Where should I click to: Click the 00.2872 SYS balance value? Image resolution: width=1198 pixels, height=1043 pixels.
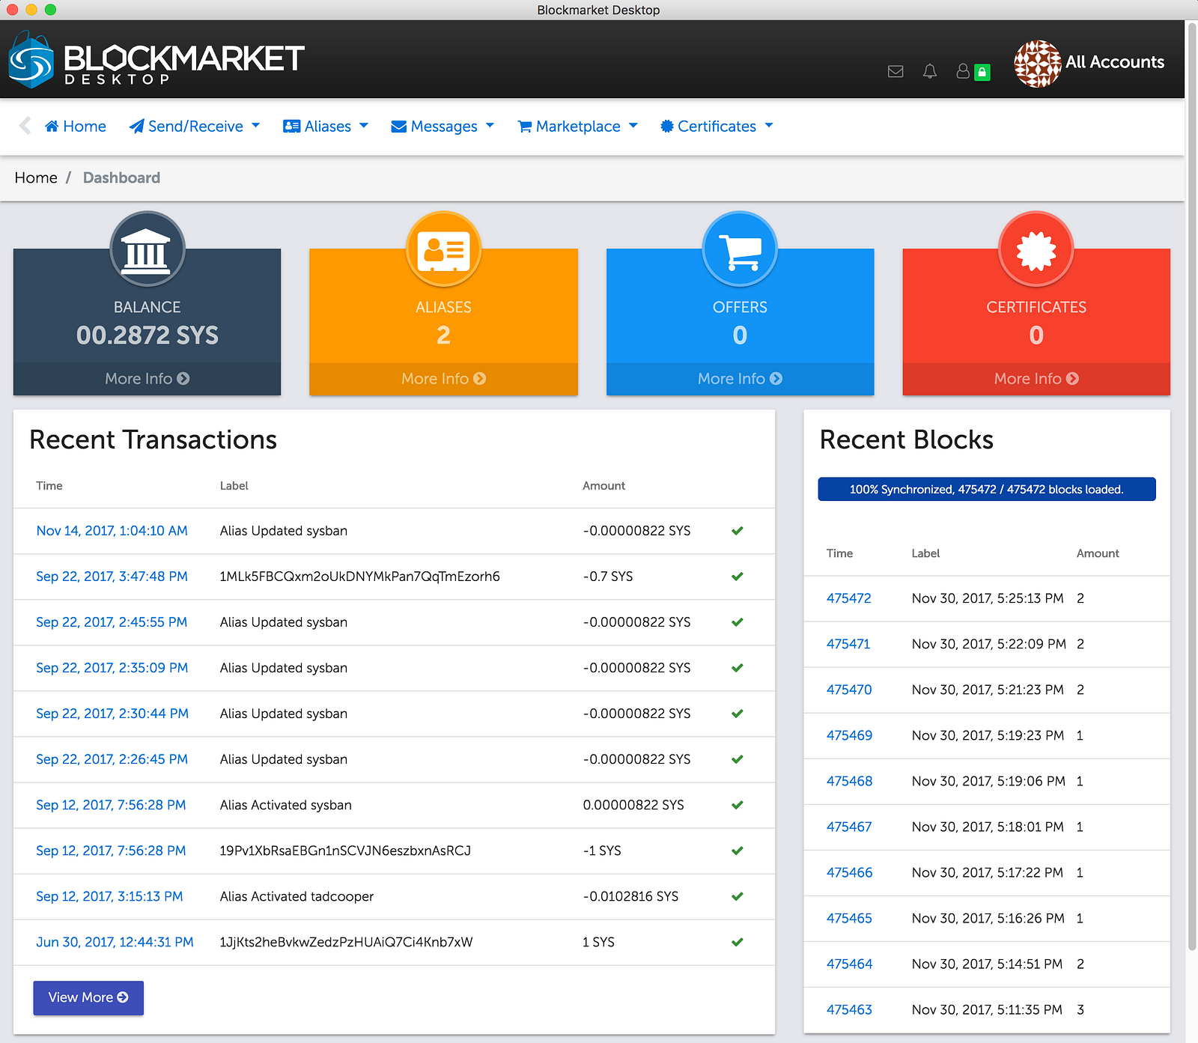tap(148, 335)
